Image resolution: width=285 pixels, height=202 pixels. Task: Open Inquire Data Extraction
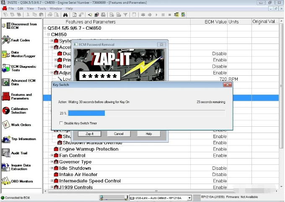(x=16, y=167)
